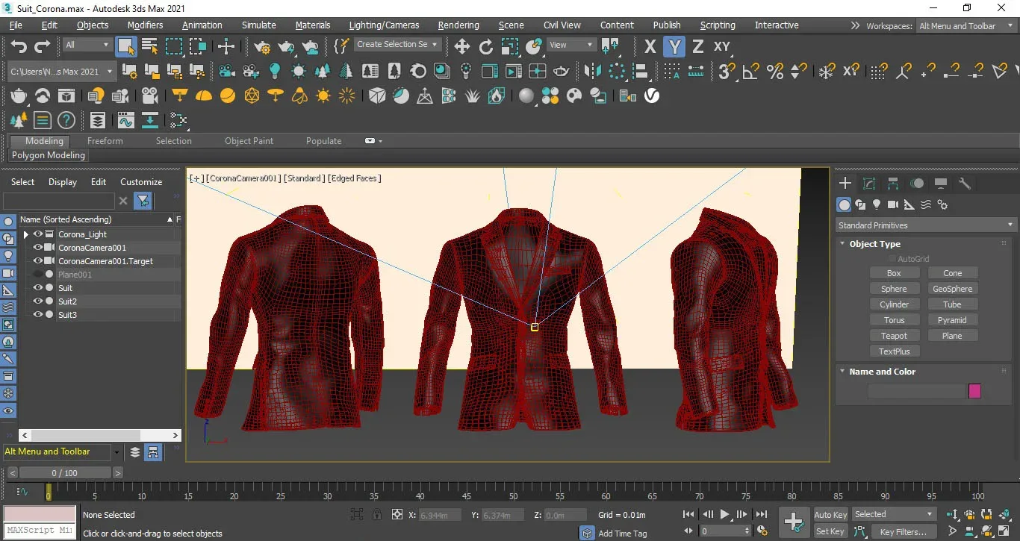Click the 0 / 100 time slider
The height and width of the screenshot is (541, 1020).
coord(64,473)
